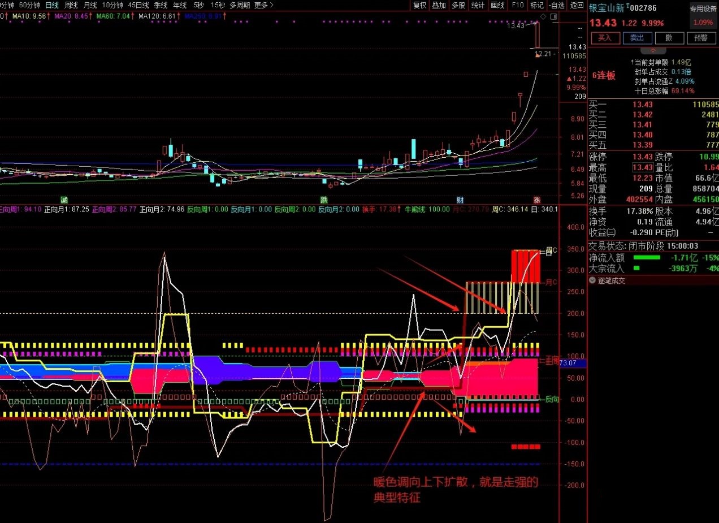The height and width of the screenshot is (523, 719).
Task: Click the 反向周1: 0.00 indicator value
Action: (208, 209)
